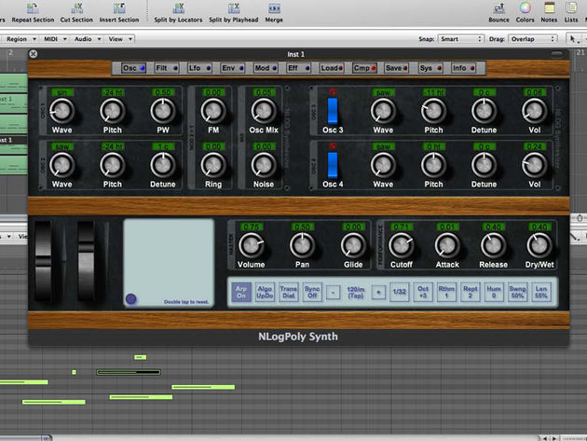The image size is (587, 441).
Task: Select the pointer tool icon
Action: [x=574, y=39]
